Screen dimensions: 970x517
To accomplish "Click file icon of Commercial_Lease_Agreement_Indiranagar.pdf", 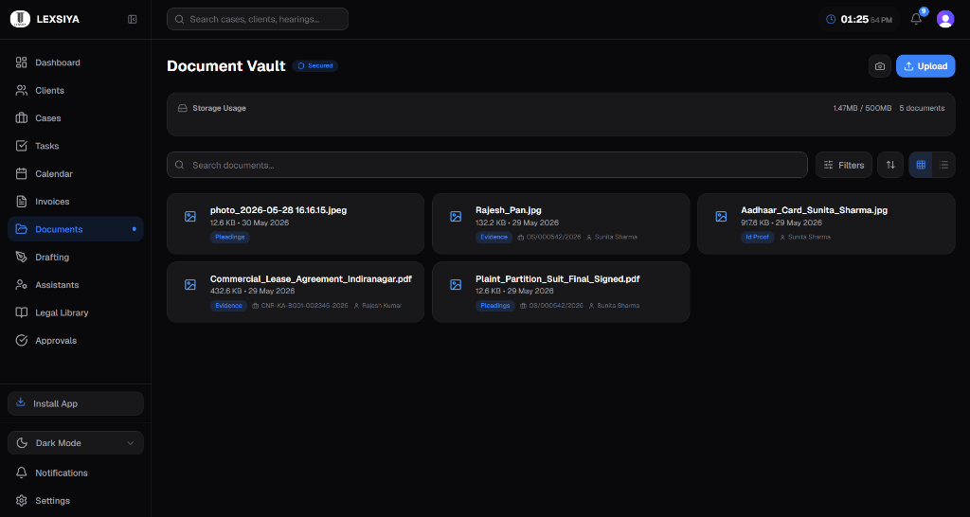I will pyautogui.click(x=189, y=284).
